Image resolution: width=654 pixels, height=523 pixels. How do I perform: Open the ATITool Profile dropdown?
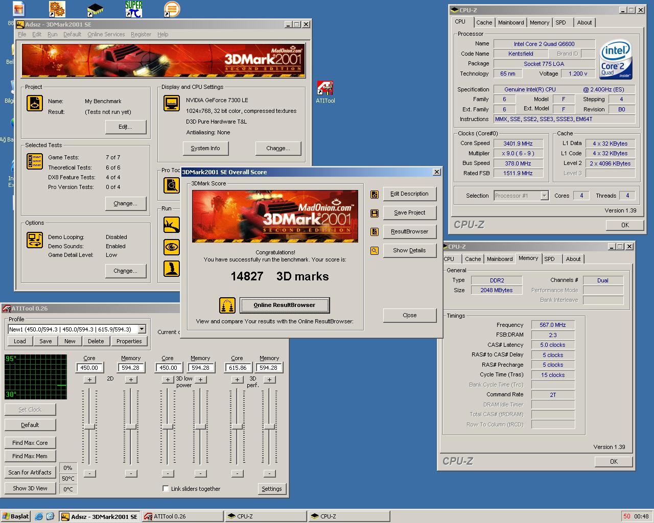tap(142, 329)
